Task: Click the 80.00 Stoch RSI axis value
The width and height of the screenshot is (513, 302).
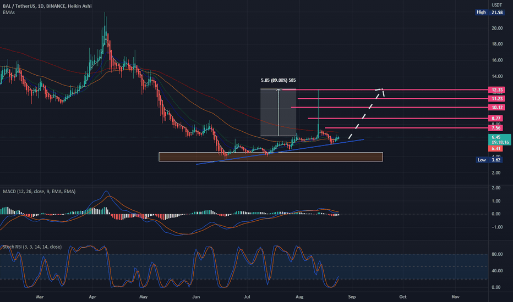Action: point(497,254)
